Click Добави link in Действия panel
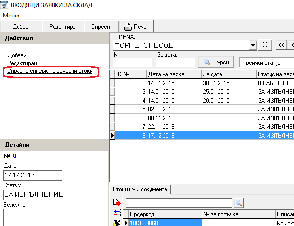294x226 pixels. point(17,55)
